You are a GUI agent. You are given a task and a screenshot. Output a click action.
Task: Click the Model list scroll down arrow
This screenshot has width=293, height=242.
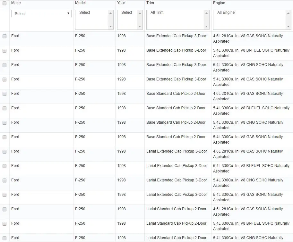[110, 27]
